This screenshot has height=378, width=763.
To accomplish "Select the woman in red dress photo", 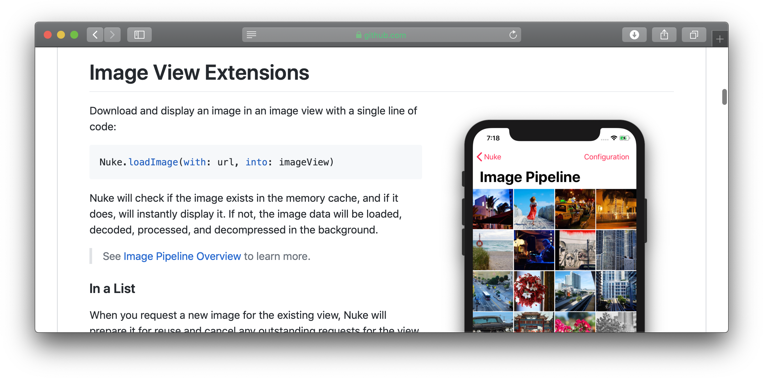I will [x=534, y=209].
